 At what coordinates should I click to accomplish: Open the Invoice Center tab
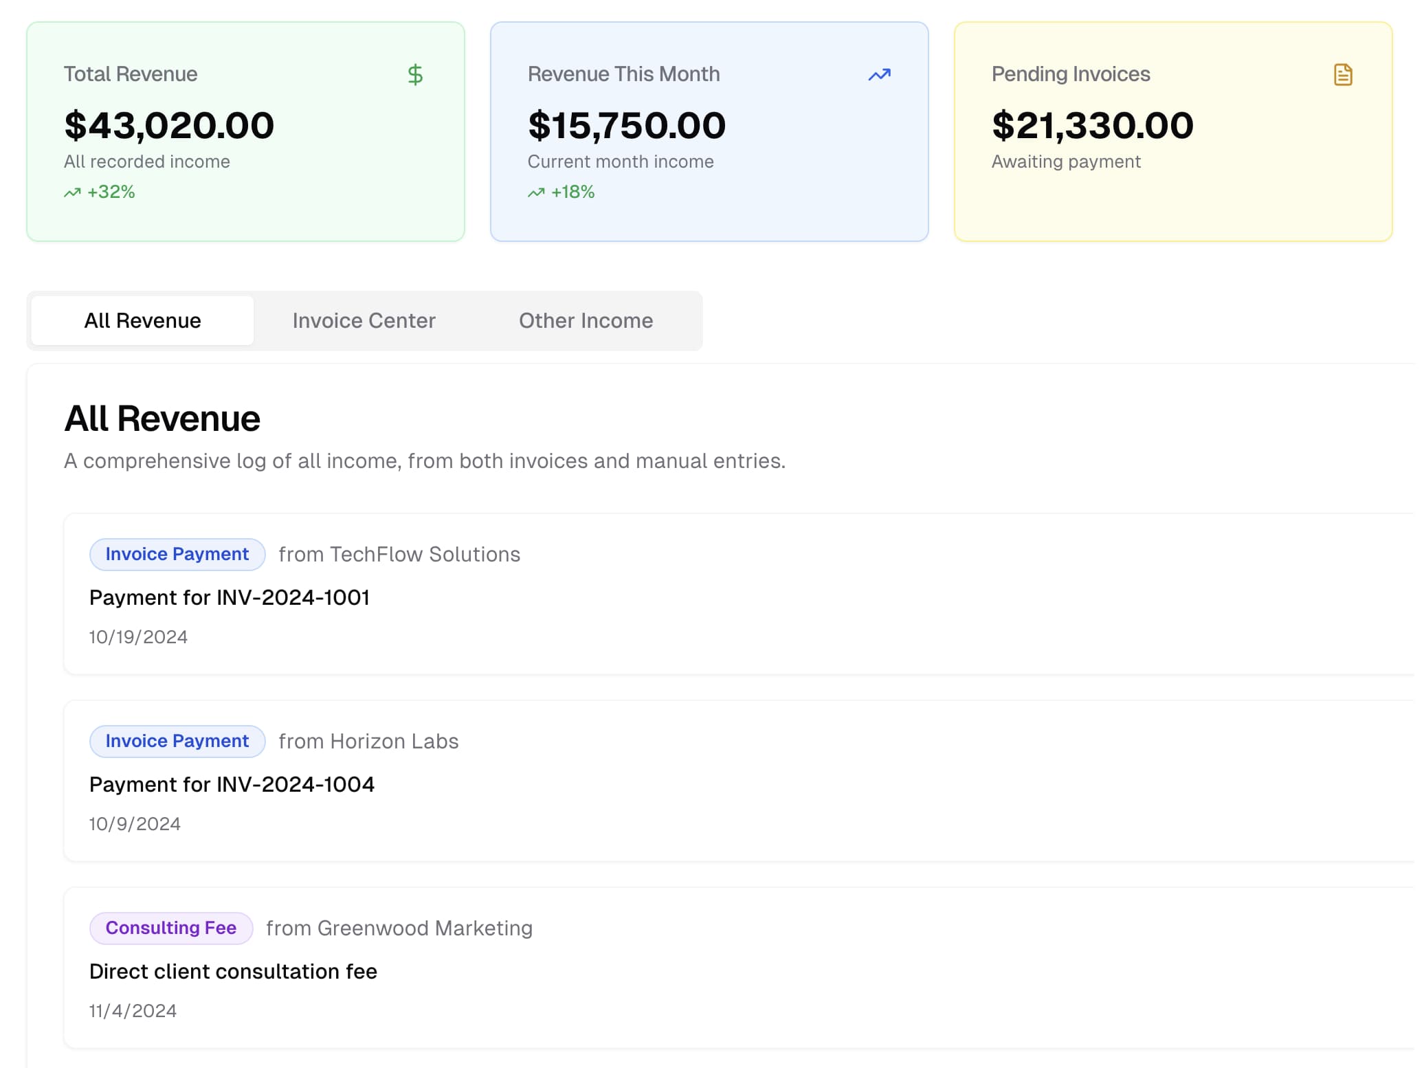364,320
